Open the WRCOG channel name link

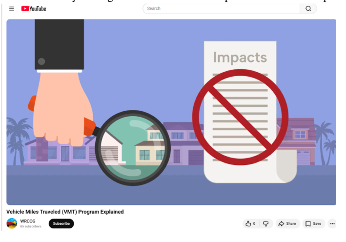pos(28,221)
